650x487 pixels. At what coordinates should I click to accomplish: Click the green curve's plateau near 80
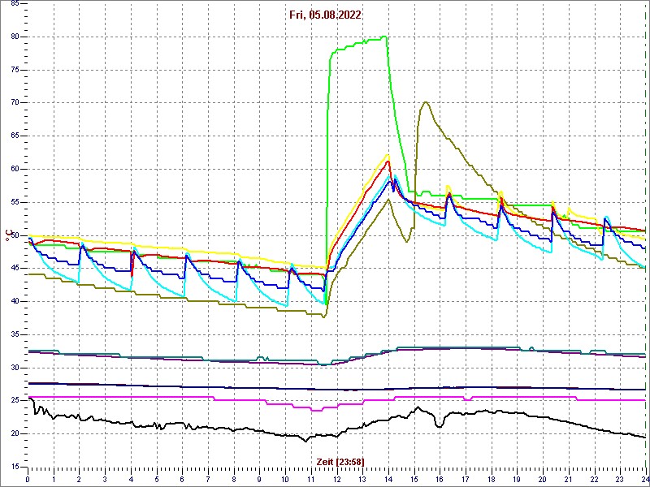[358, 43]
